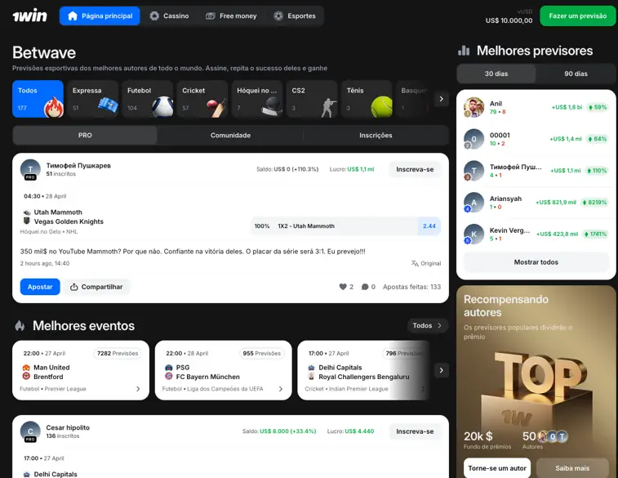Open Ariansyah forecaster avatar
The width and height of the screenshot is (618, 478).
coord(474,203)
